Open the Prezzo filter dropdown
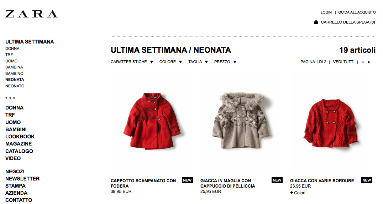The height and width of the screenshot is (204, 383). point(225,62)
